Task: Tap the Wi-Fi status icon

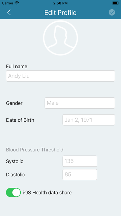Action: [17, 3]
